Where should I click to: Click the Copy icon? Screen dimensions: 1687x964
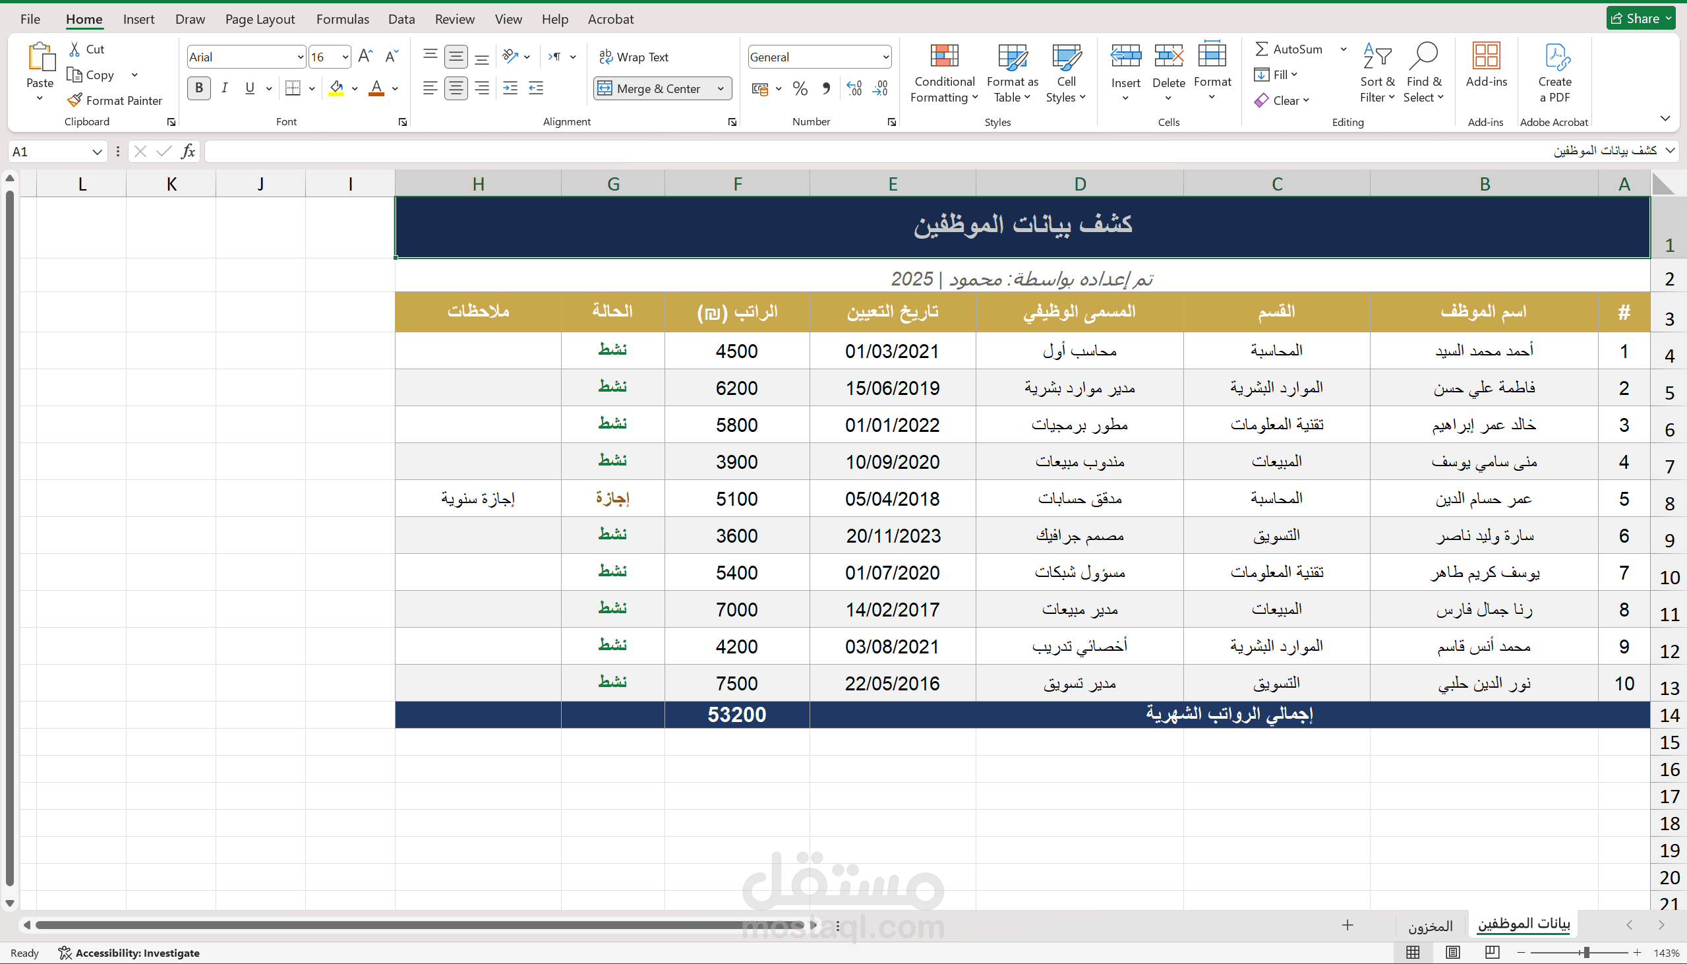(x=74, y=74)
